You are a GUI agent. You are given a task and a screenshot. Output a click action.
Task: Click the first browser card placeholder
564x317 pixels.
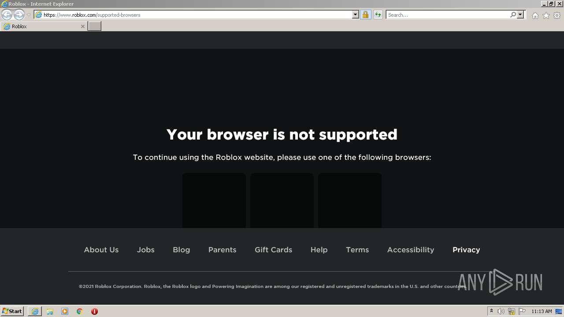click(214, 200)
